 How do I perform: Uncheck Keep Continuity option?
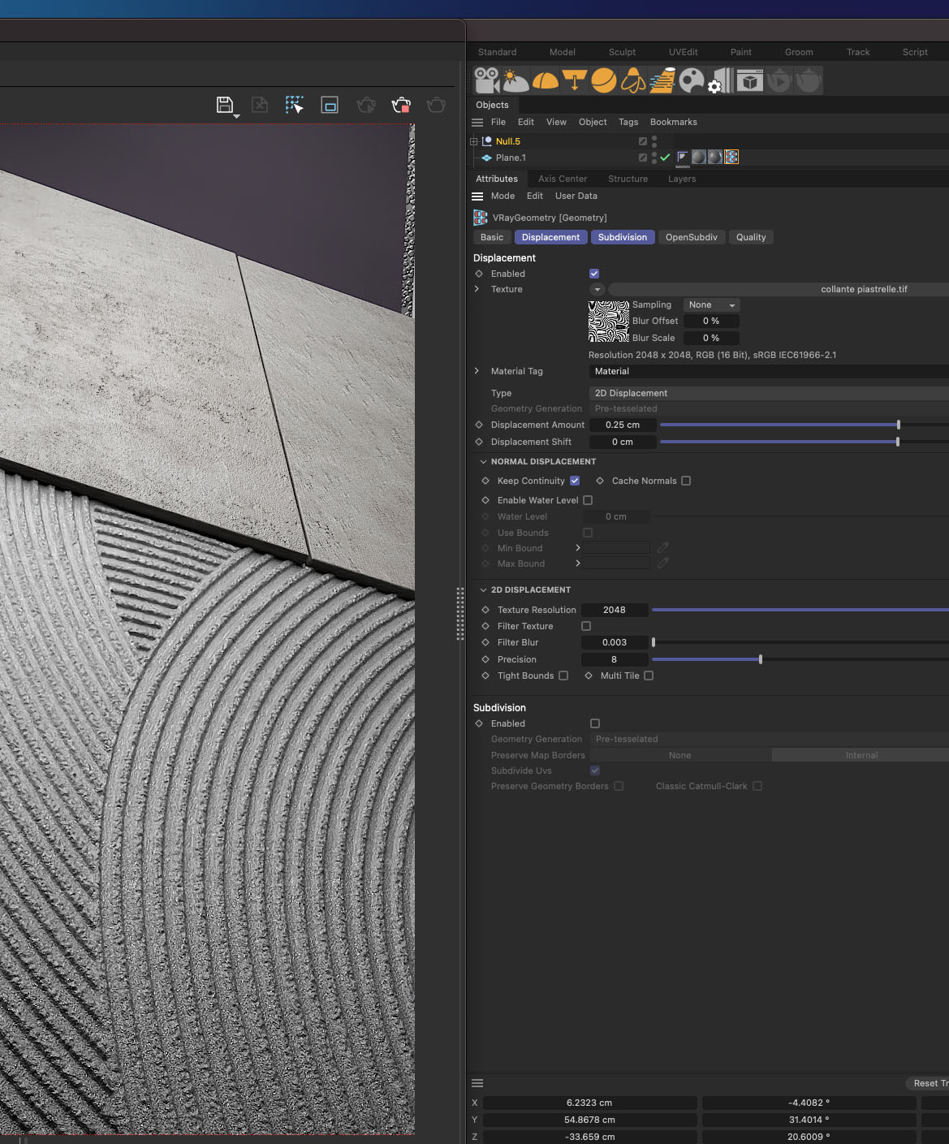[x=575, y=481]
